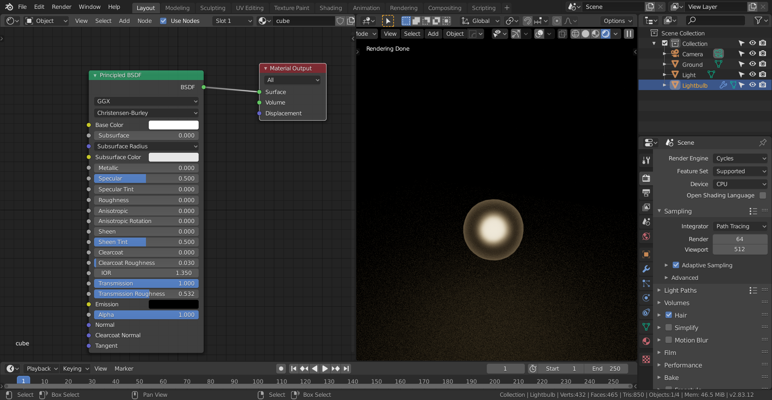Toggle X-ray mode in the viewport header
The height and width of the screenshot is (400, 772).
click(x=562, y=34)
